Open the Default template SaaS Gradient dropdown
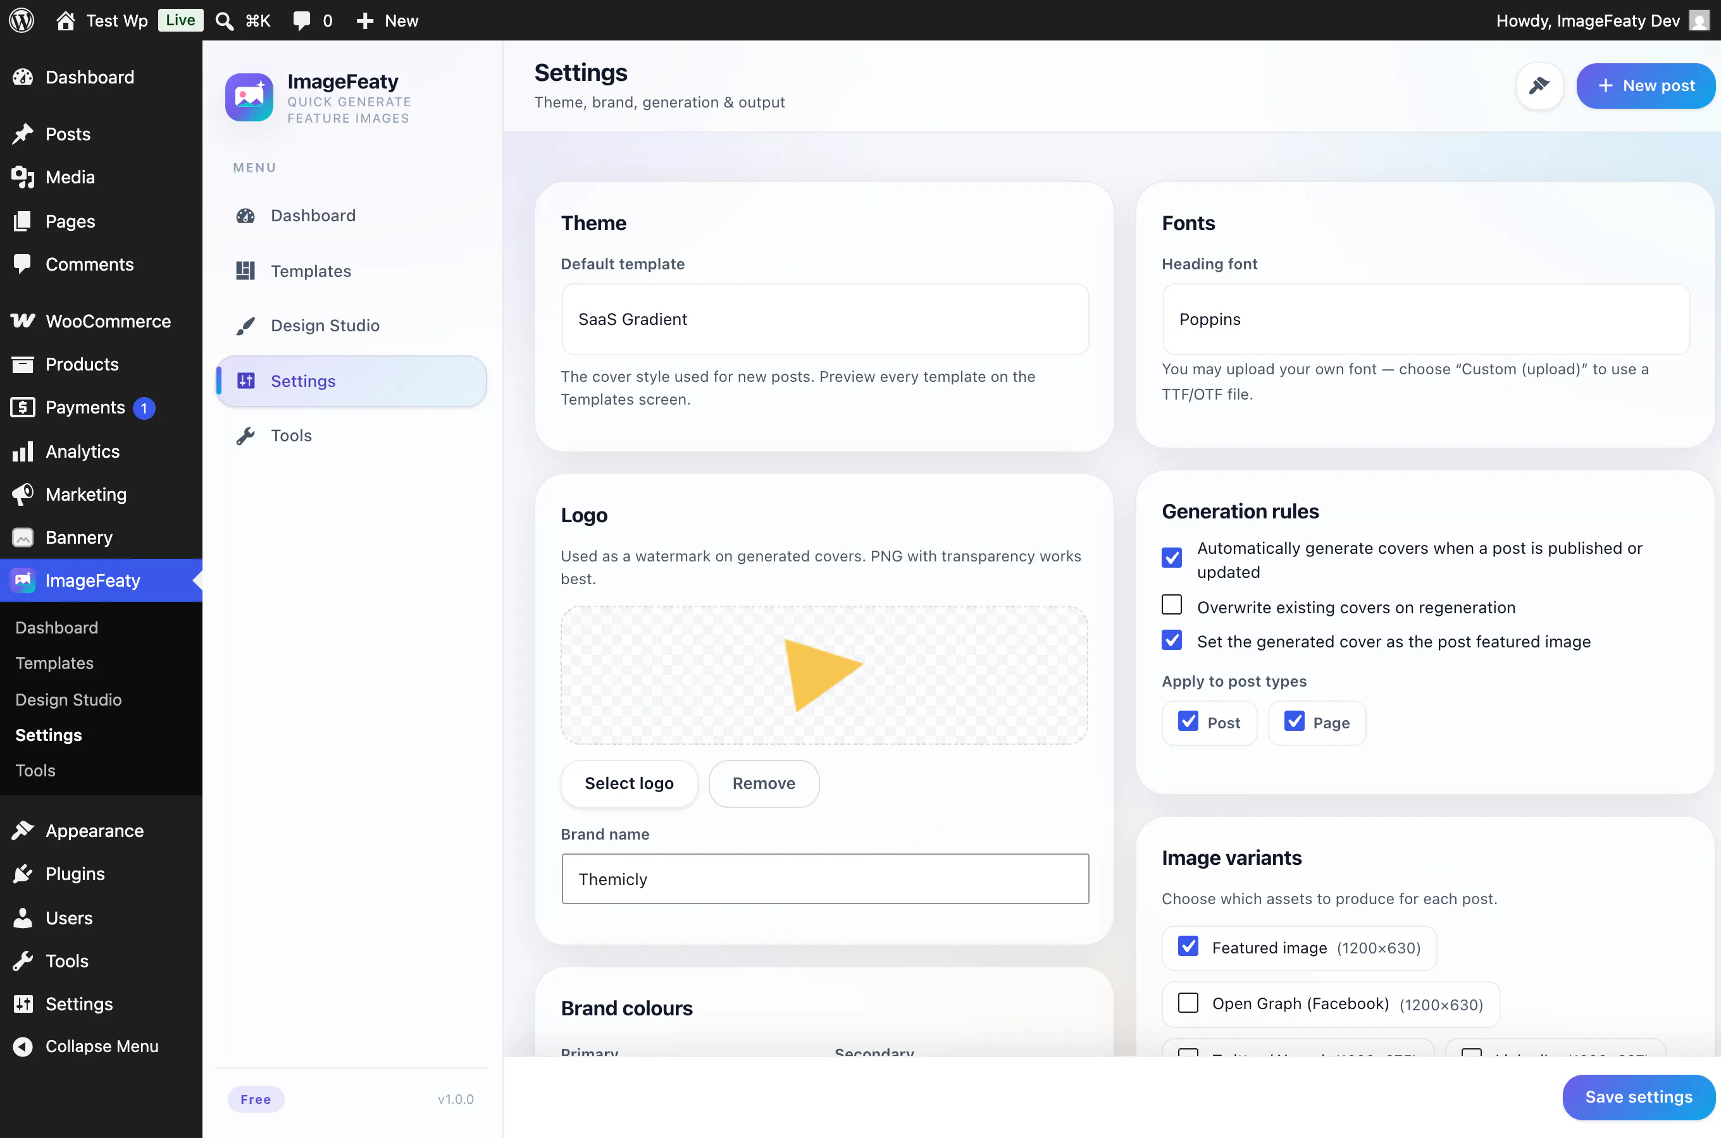Image resolution: width=1721 pixels, height=1138 pixels. [x=825, y=319]
